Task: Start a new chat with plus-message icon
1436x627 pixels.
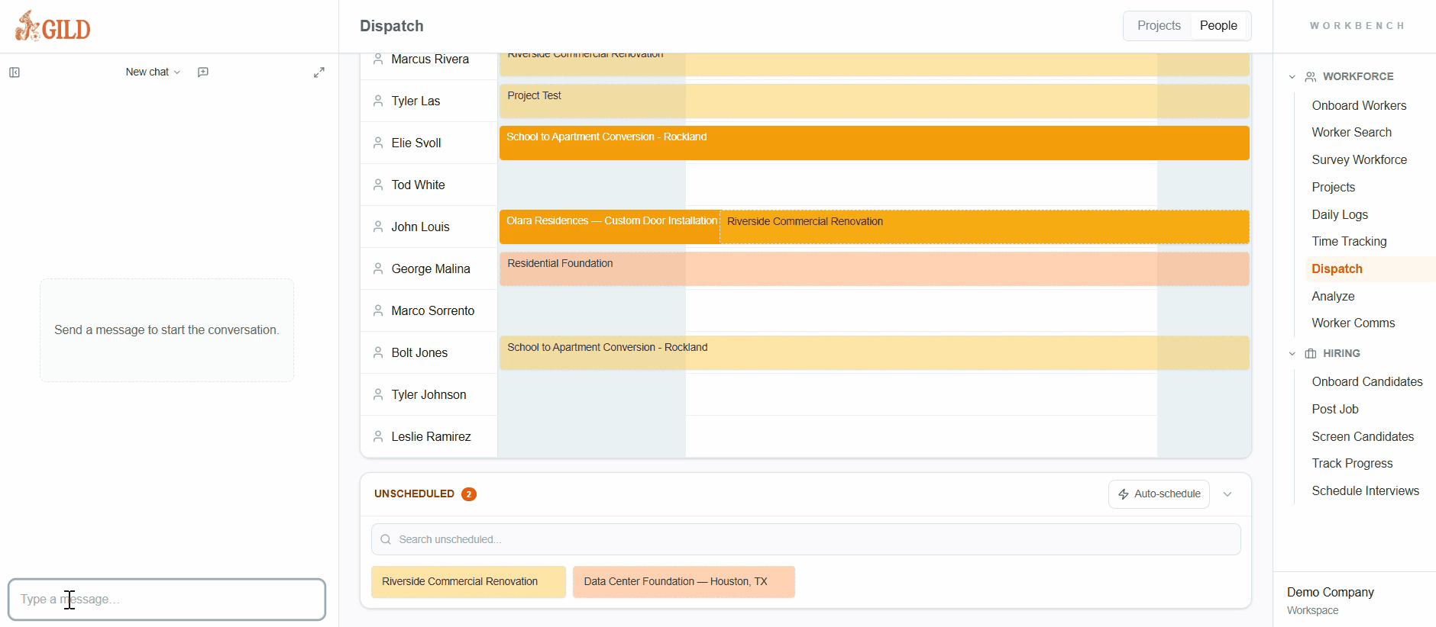Action: coord(203,72)
